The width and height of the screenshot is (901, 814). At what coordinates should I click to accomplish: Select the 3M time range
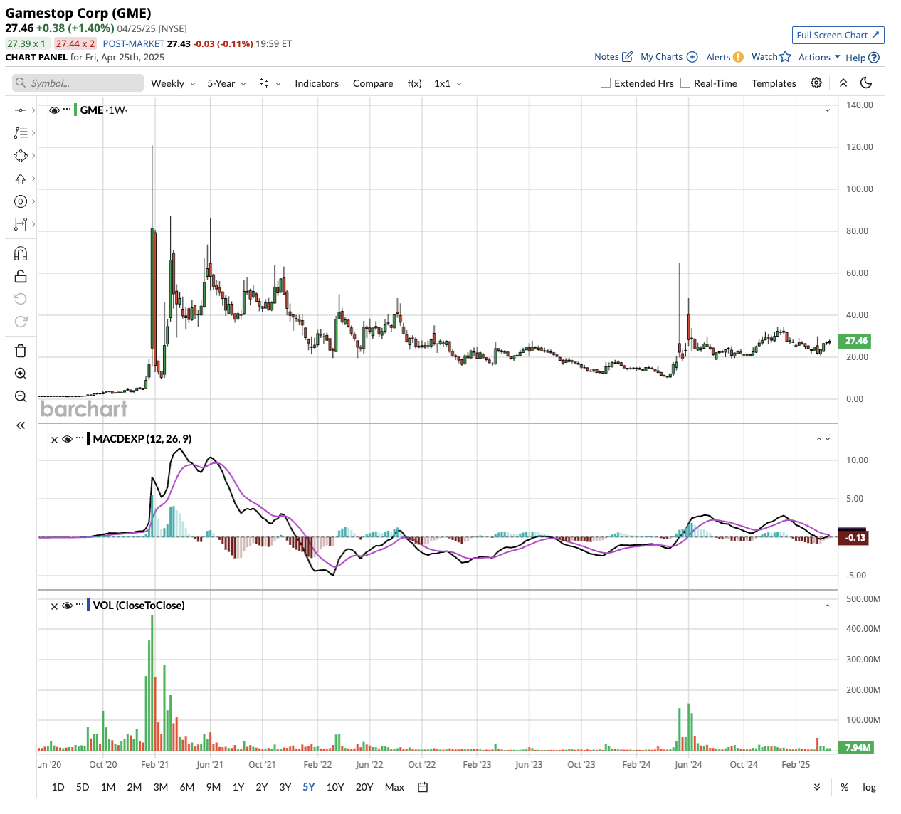[161, 787]
